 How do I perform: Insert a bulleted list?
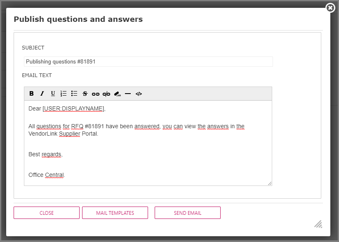point(74,94)
